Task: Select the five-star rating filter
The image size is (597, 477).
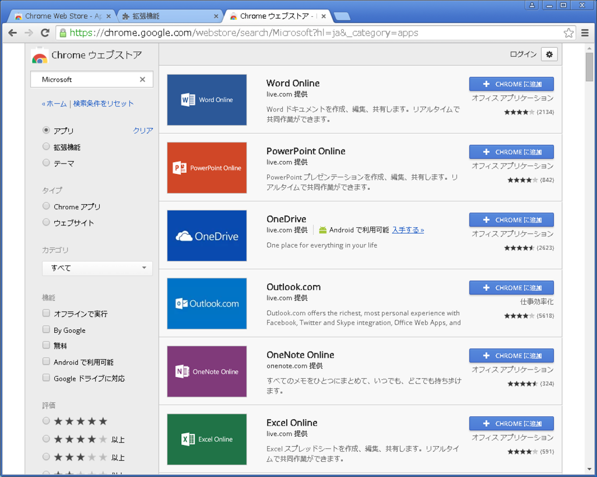Action: [x=46, y=421]
